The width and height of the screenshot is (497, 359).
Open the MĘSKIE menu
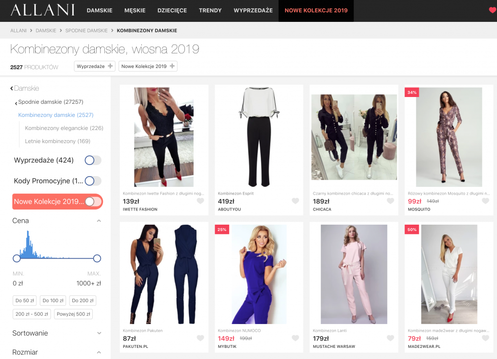[135, 11]
